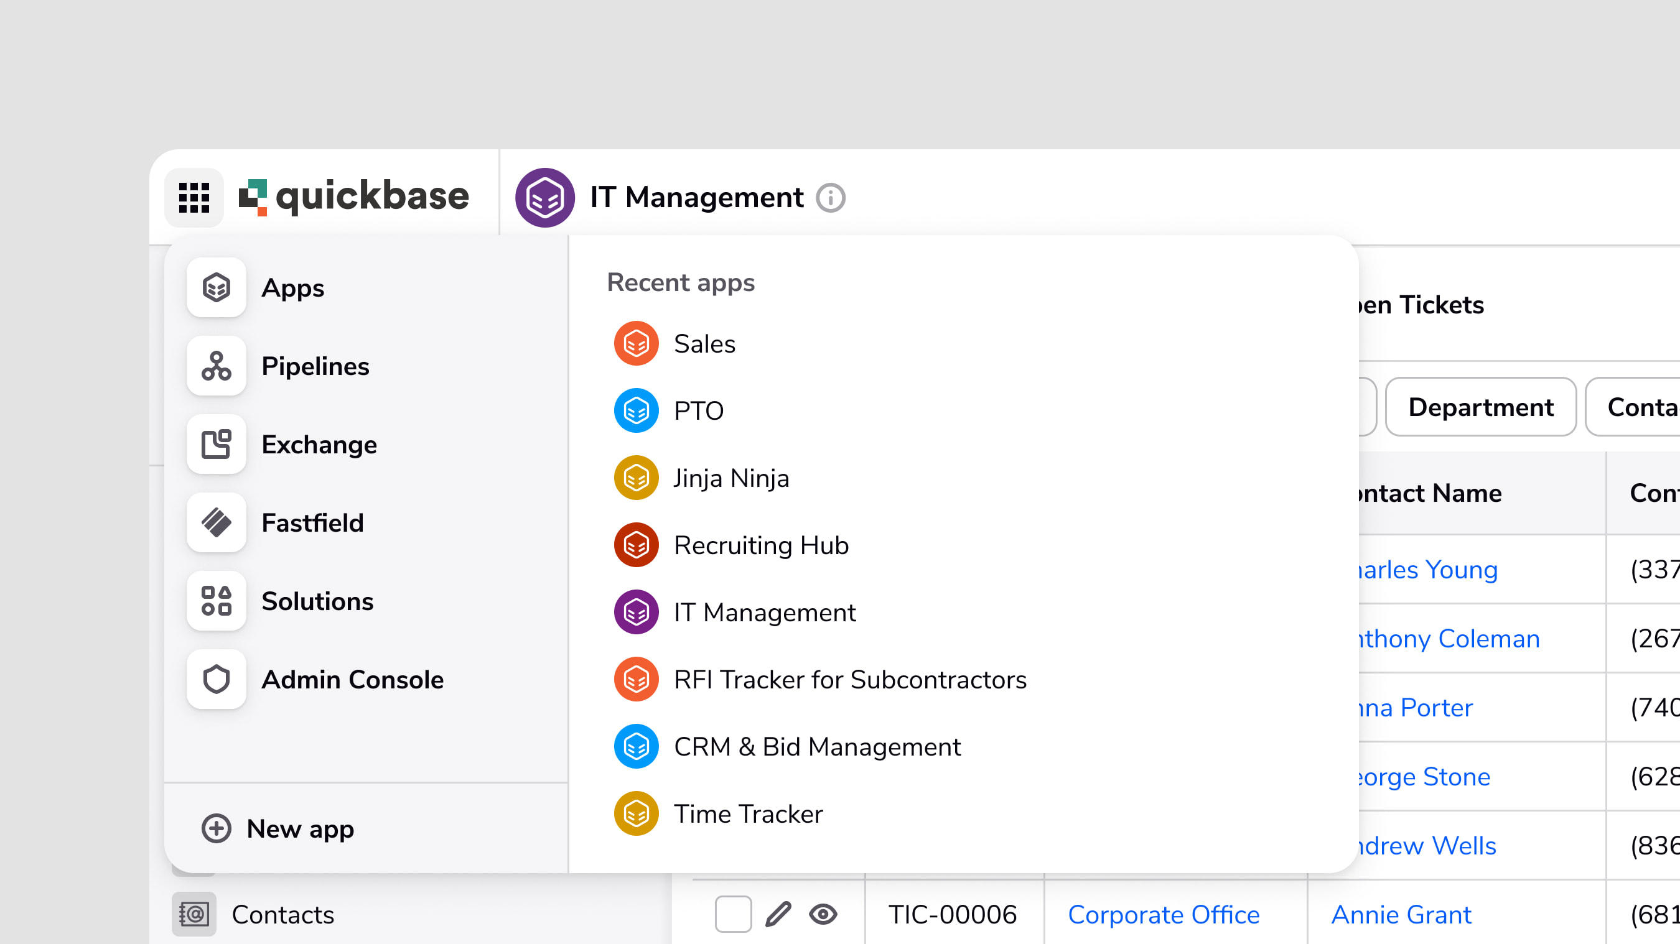This screenshot has height=944, width=1680.
Task: Click the Pipelines nodes icon
Action: [x=216, y=366]
